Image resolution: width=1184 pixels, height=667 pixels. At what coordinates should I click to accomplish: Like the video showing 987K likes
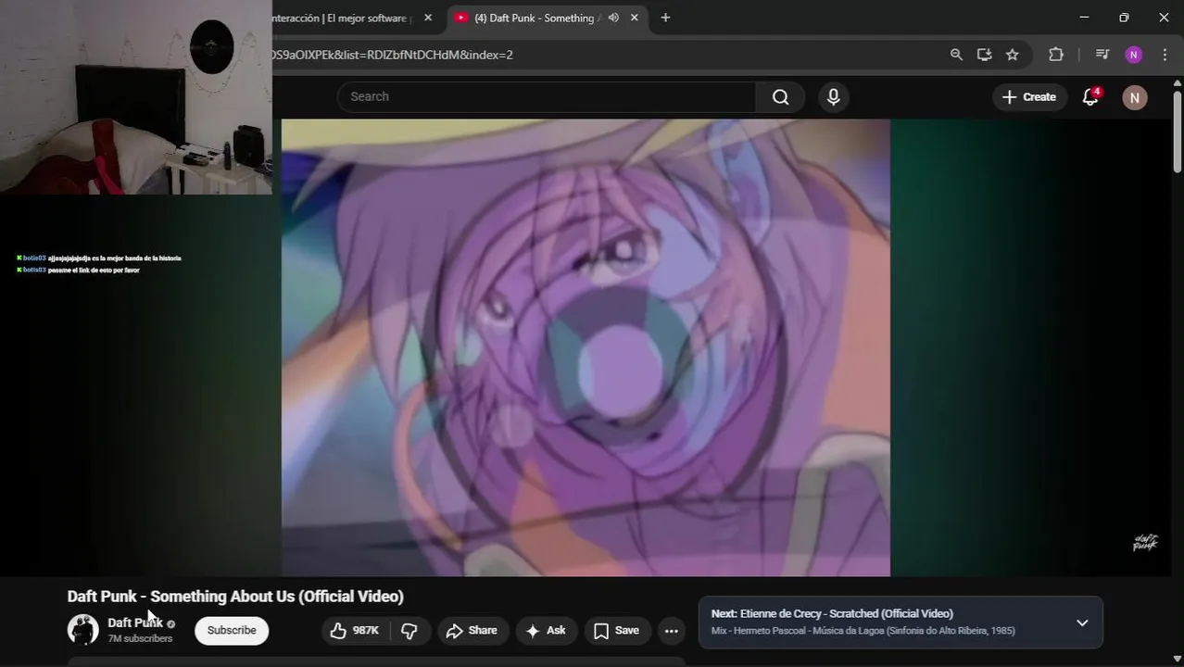pyautogui.click(x=355, y=631)
